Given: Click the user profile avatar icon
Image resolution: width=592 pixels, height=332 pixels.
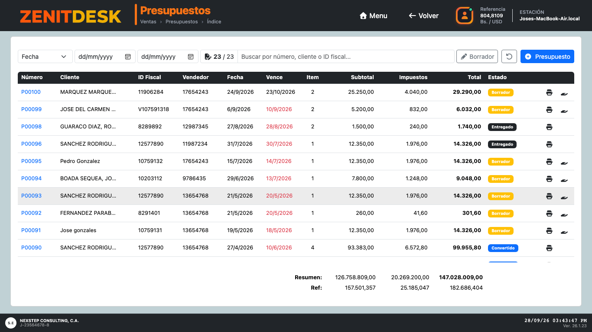Looking at the screenshot, I should pyautogui.click(x=465, y=16).
